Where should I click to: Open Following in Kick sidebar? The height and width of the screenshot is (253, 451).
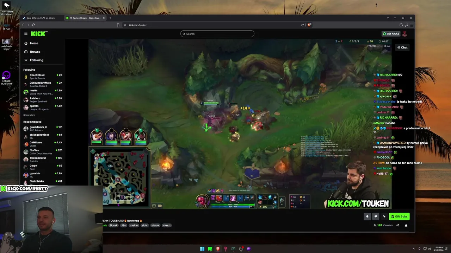click(36, 60)
